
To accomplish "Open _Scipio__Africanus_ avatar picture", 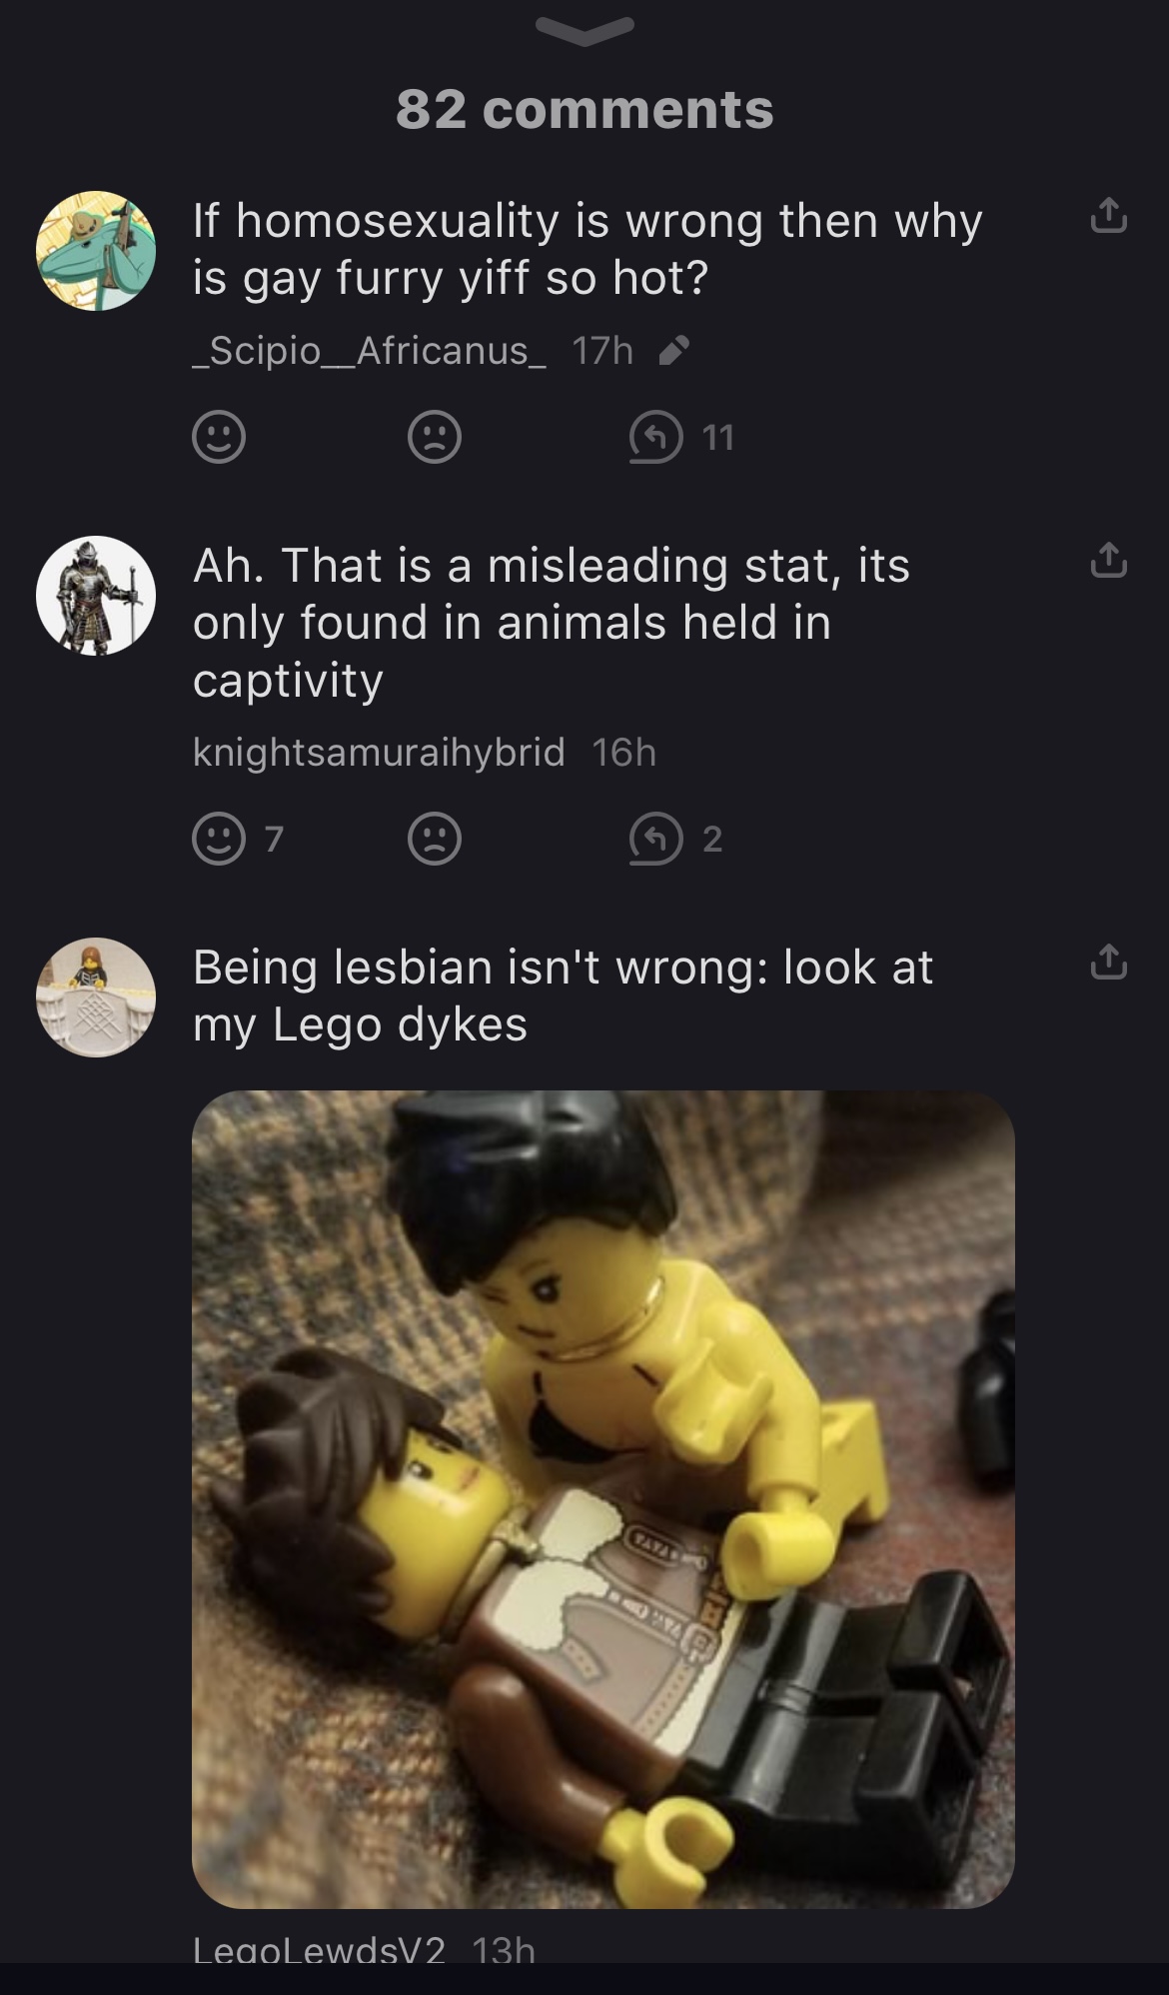I will (96, 251).
